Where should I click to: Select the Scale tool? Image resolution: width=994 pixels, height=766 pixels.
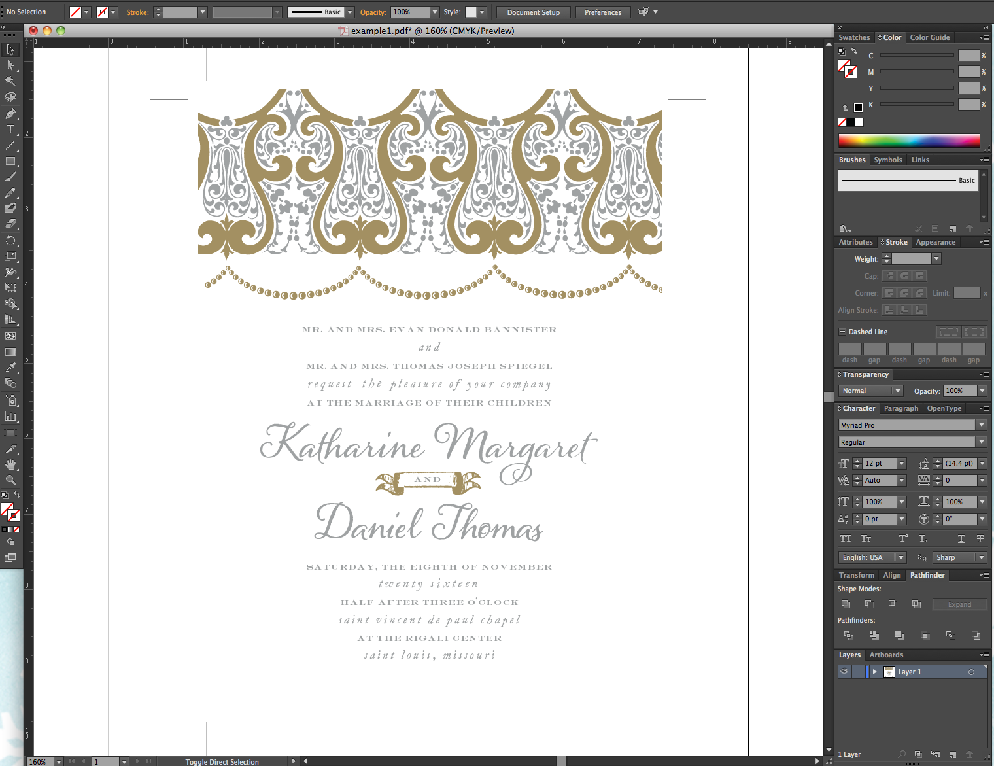coord(10,256)
